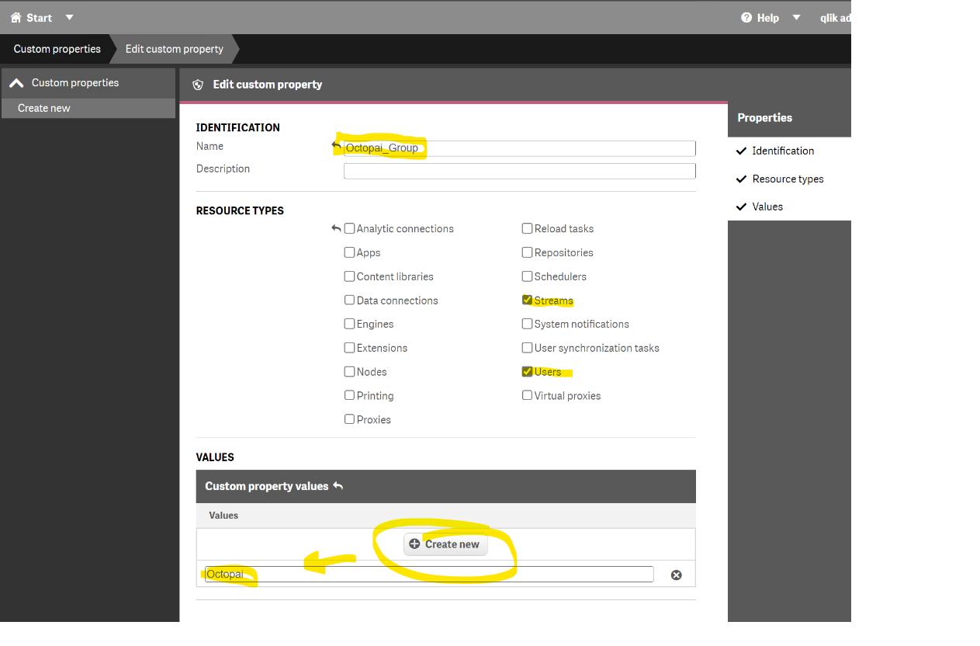Image resolution: width=980 pixels, height=646 pixels.
Task: Expand the Help dropdown arrow
Action: click(795, 18)
